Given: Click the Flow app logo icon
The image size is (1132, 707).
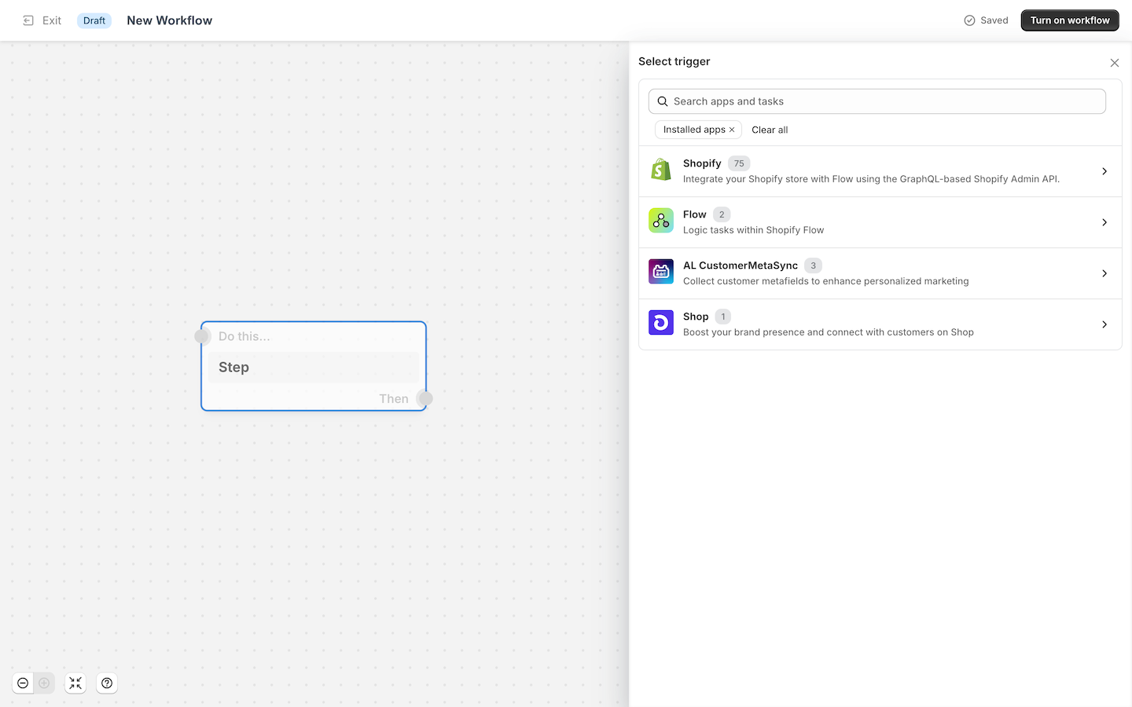Looking at the screenshot, I should (660, 221).
